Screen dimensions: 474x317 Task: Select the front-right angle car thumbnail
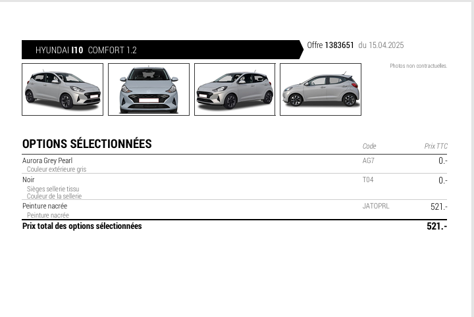click(234, 89)
